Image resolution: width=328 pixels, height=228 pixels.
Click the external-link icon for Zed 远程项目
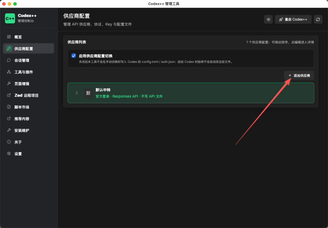click(x=9, y=95)
